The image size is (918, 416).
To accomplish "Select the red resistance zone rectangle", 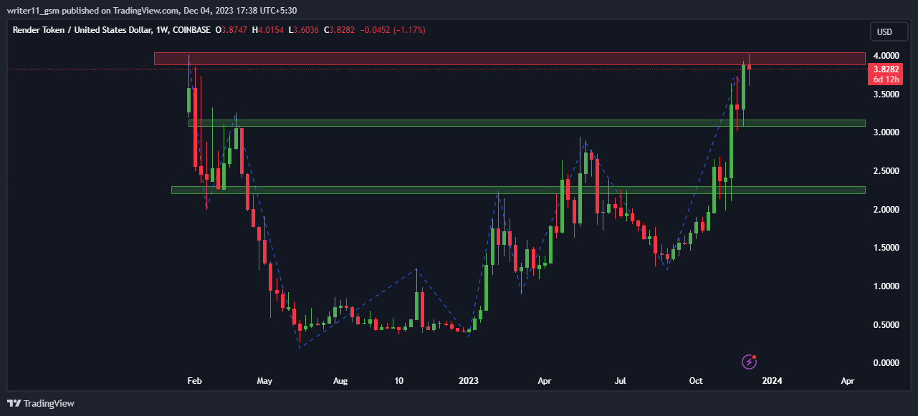I will 510,59.
